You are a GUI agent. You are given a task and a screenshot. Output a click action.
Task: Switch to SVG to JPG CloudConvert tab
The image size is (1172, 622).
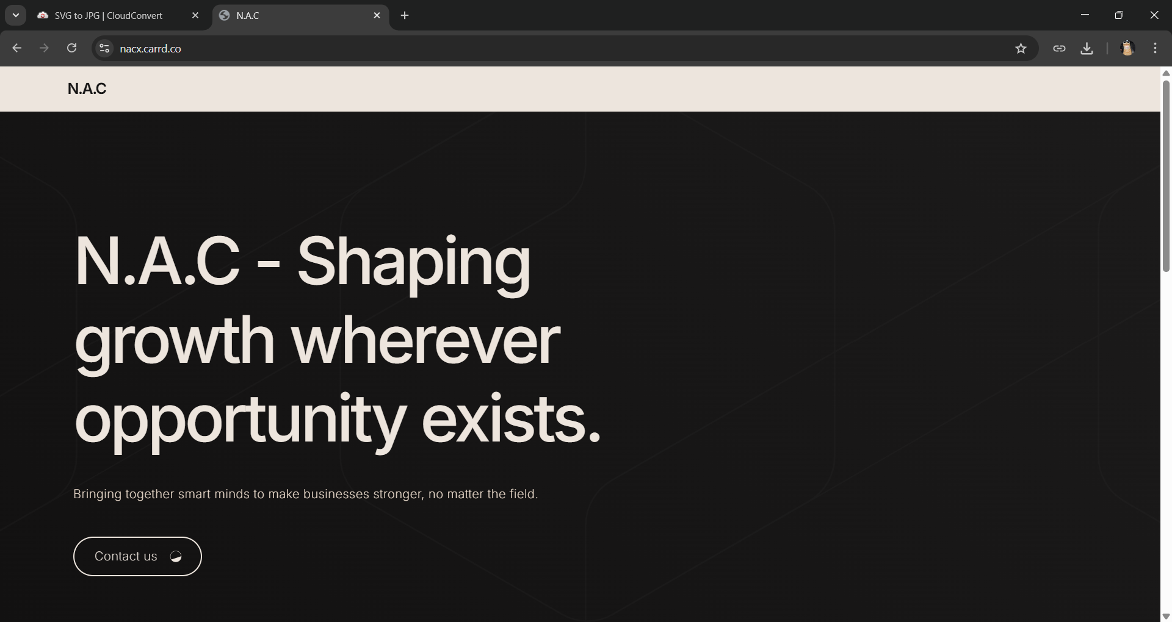click(x=109, y=15)
